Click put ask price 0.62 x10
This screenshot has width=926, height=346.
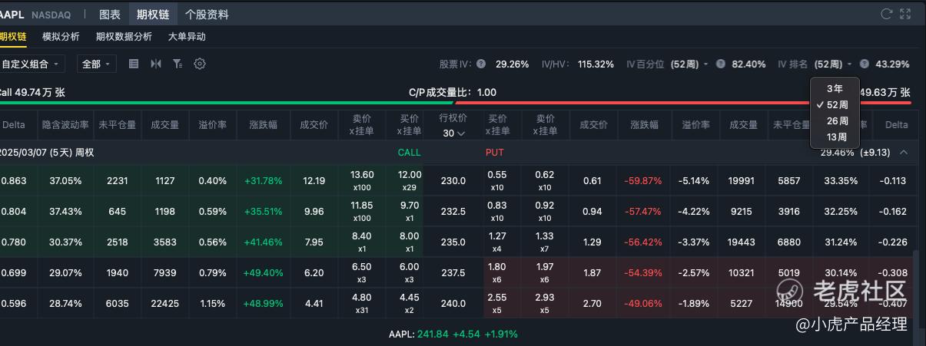(545, 181)
